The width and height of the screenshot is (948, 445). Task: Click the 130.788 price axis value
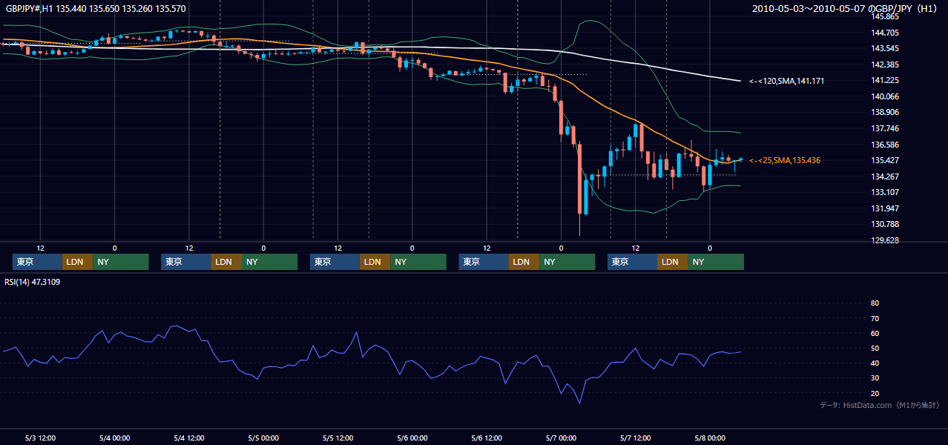tap(884, 224)
